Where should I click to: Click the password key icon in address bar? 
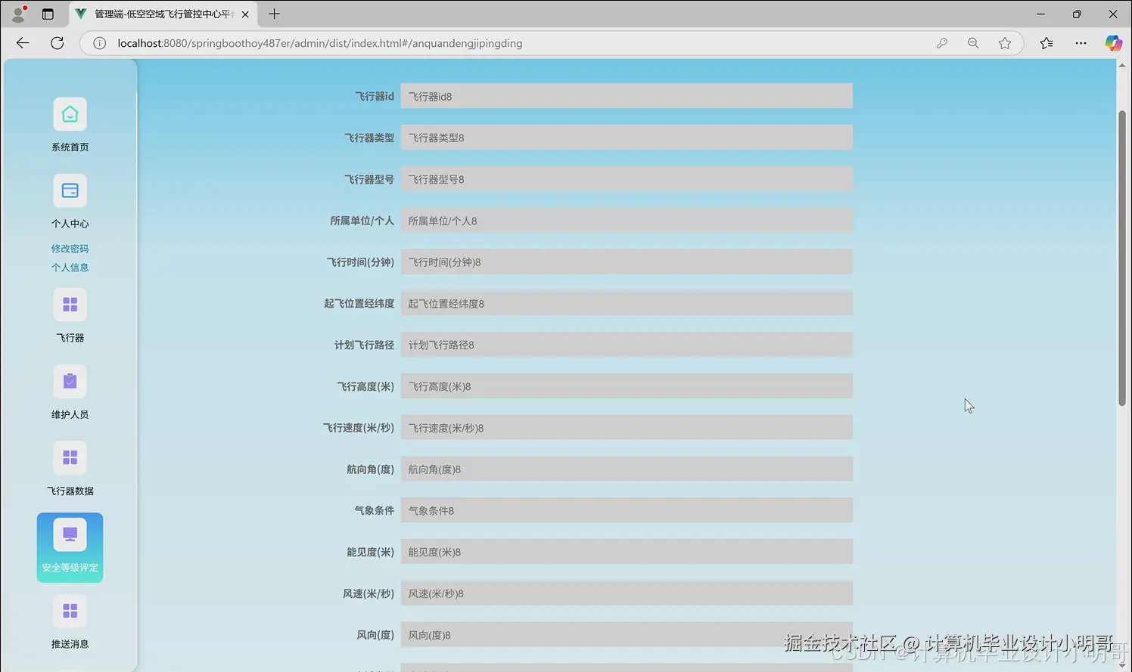942,43
